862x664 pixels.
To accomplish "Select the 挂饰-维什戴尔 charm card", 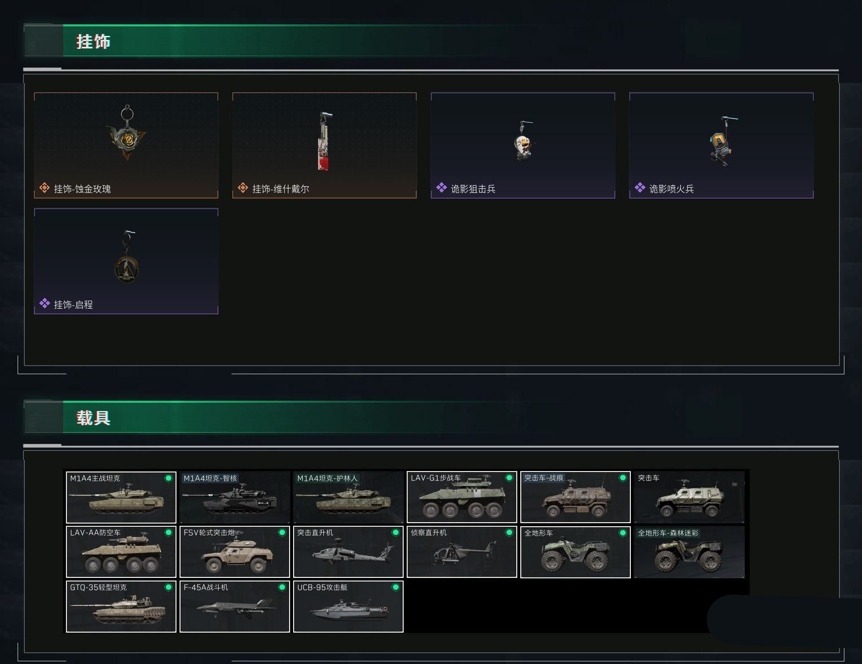I will 325,145.
